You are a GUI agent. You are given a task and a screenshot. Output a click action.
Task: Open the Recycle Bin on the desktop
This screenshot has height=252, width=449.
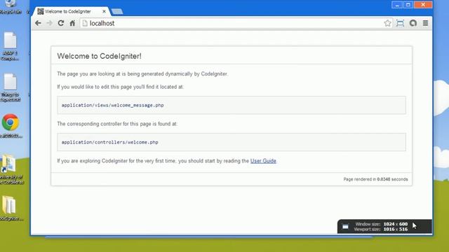(10, 7)
